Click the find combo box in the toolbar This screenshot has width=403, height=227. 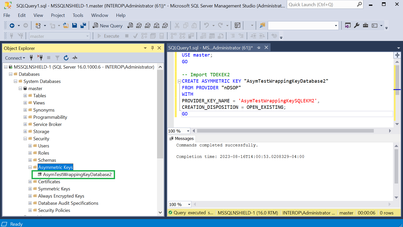[x=303, y=26]
